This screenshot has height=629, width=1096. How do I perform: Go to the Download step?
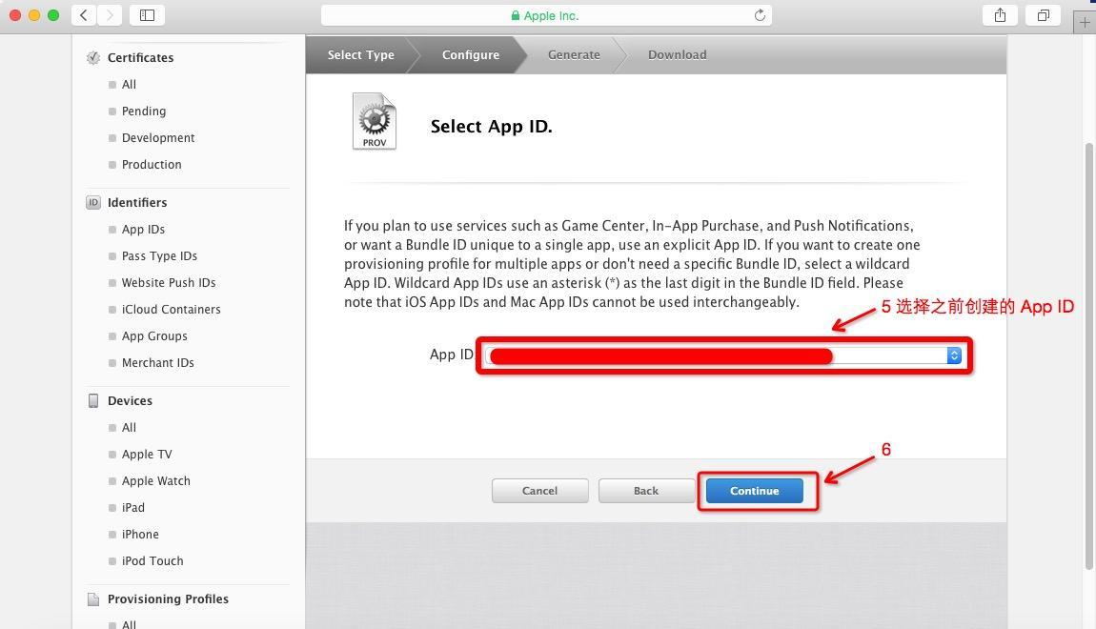[x=678, y=54]
